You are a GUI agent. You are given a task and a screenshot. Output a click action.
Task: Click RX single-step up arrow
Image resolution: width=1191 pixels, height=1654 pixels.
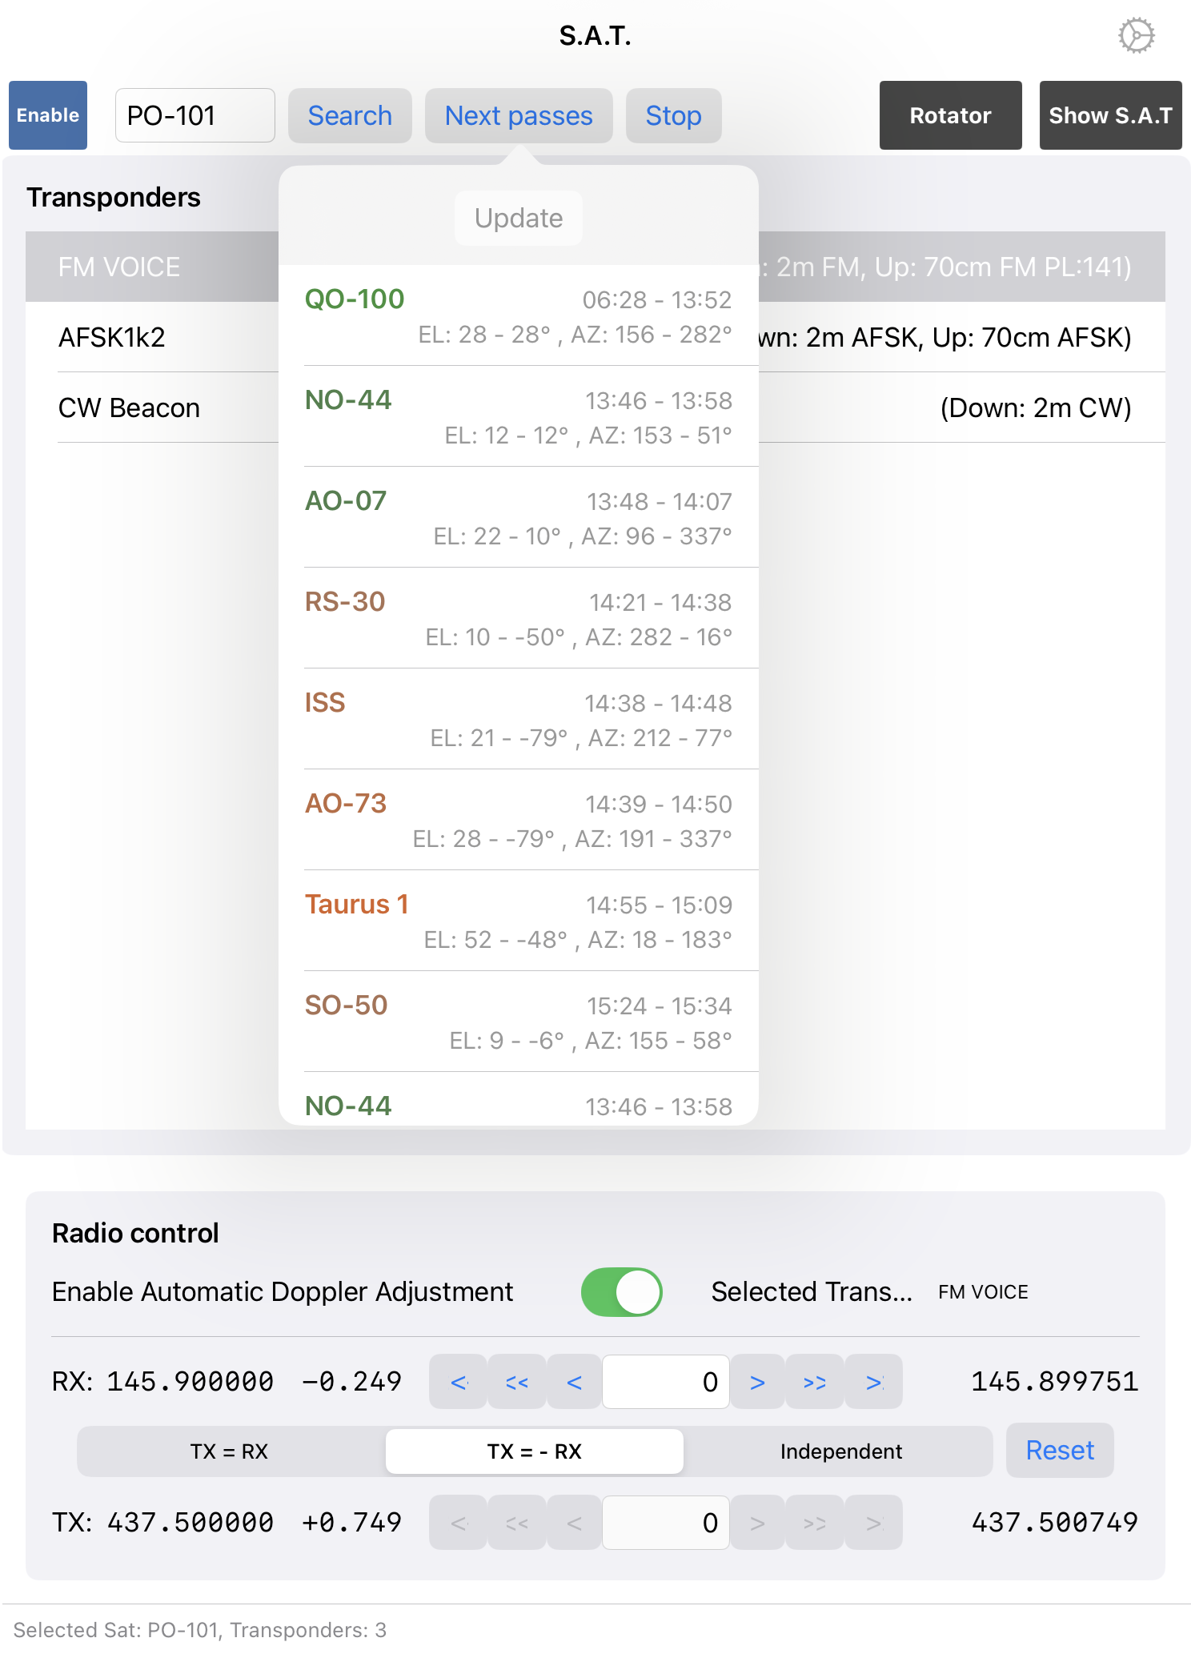[x=757, y=1382]
